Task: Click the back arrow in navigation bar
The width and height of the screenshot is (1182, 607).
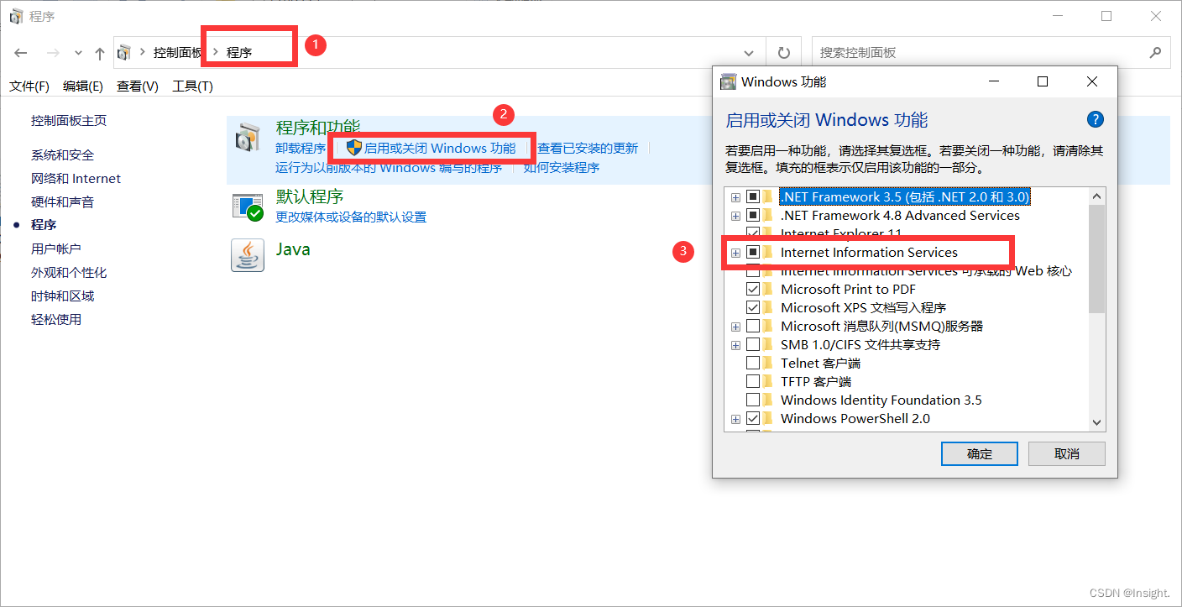Action: (x=21, y=53)
